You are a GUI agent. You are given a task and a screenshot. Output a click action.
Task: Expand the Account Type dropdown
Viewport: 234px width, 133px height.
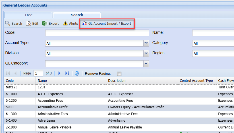pos(146,43)
